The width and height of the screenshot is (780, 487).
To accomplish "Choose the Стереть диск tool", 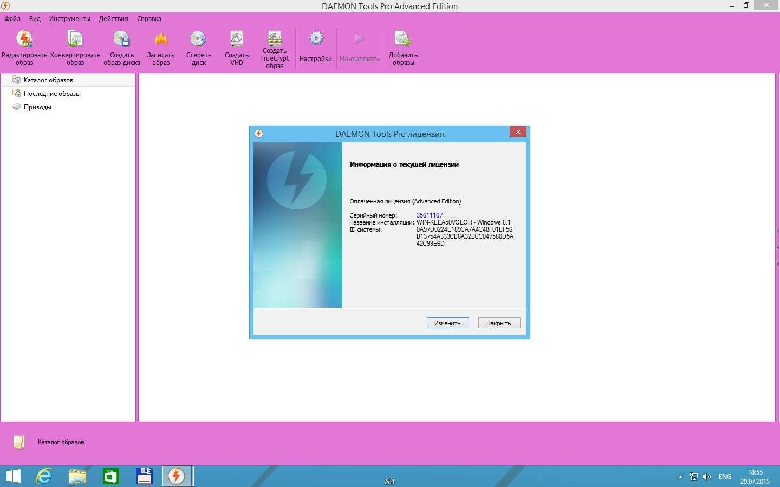I will [x=199, y=48].
